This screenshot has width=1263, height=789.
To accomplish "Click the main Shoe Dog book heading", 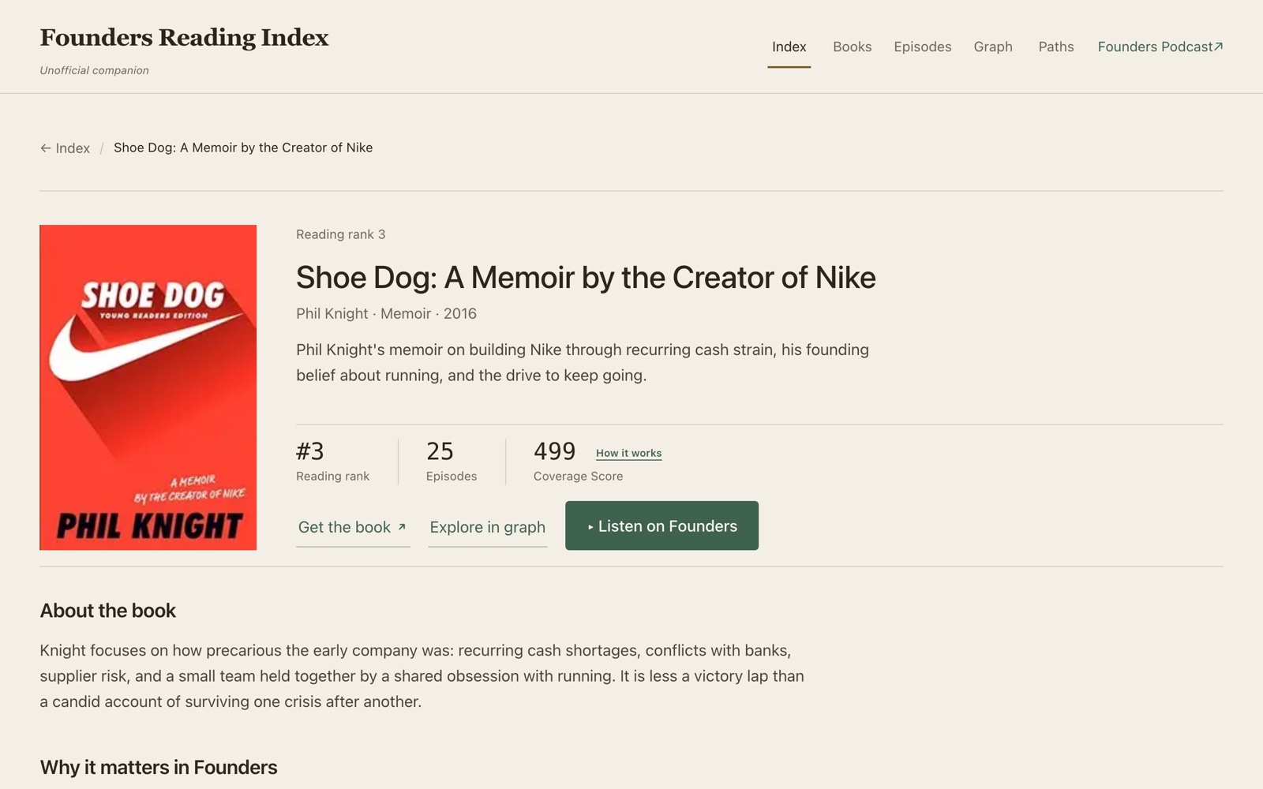I will (586, 278).
